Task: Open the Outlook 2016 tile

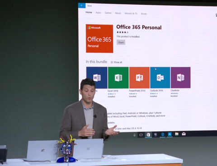Action: 160,78
